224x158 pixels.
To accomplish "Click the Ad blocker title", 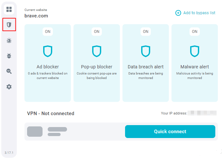I will pos(48,67).
